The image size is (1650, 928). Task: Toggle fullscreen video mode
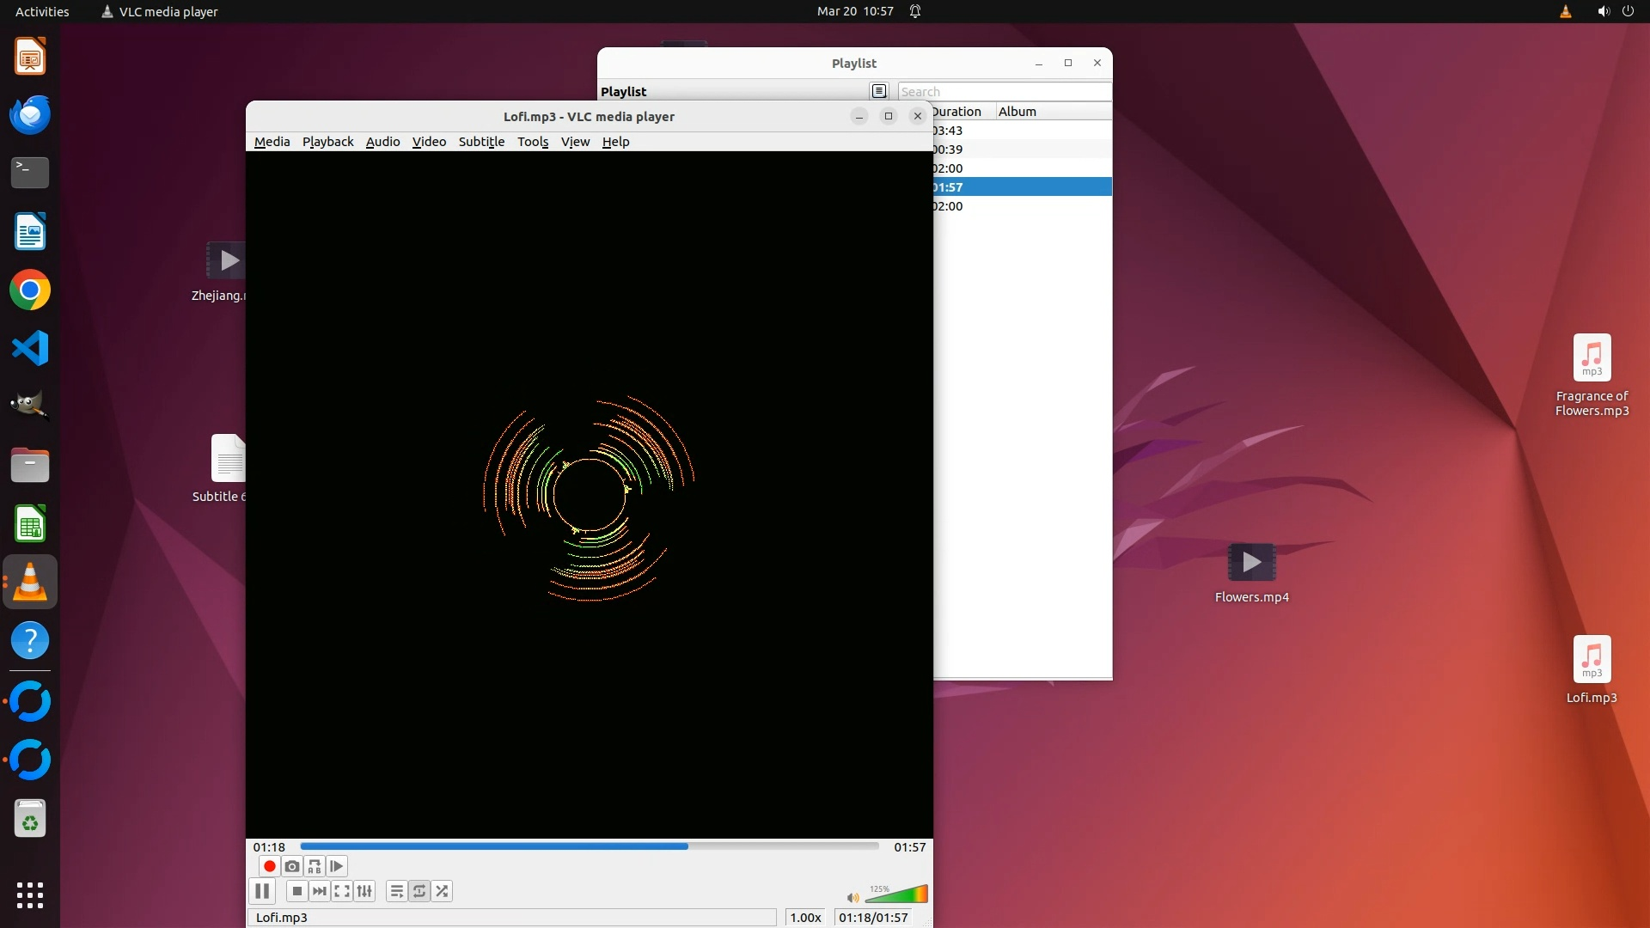[x=342, y=891]
